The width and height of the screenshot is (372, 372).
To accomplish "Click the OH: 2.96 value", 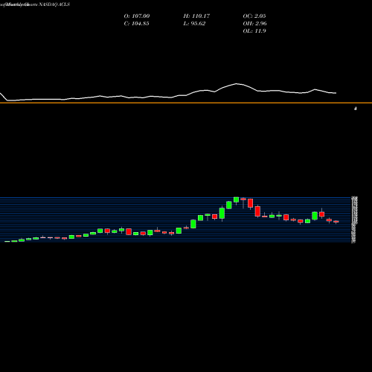I will coord(254,24).
